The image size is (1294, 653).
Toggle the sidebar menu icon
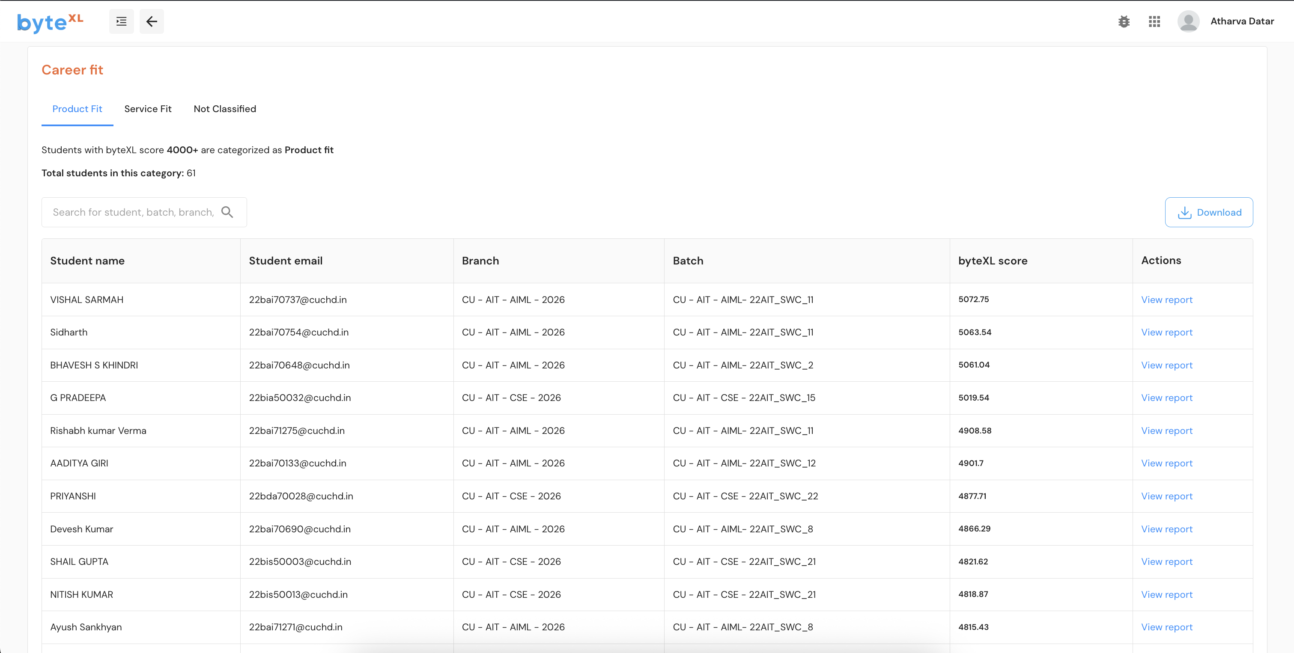[121, 21]
